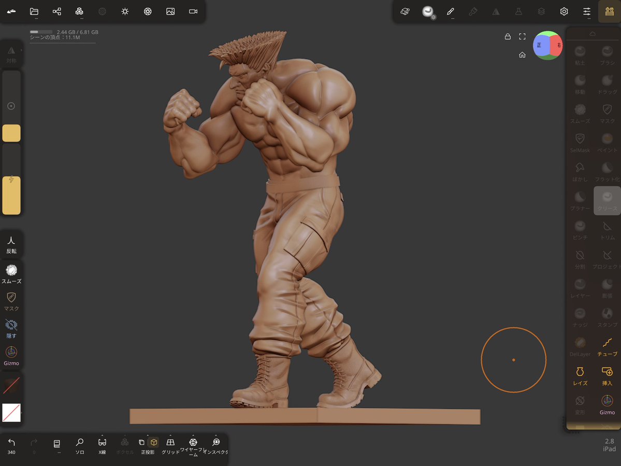Select the ぼかし (Smudge) tool
The image size is (621, 466).
click(x=580, y=172)
